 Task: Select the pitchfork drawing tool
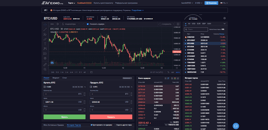pos(45,34)
